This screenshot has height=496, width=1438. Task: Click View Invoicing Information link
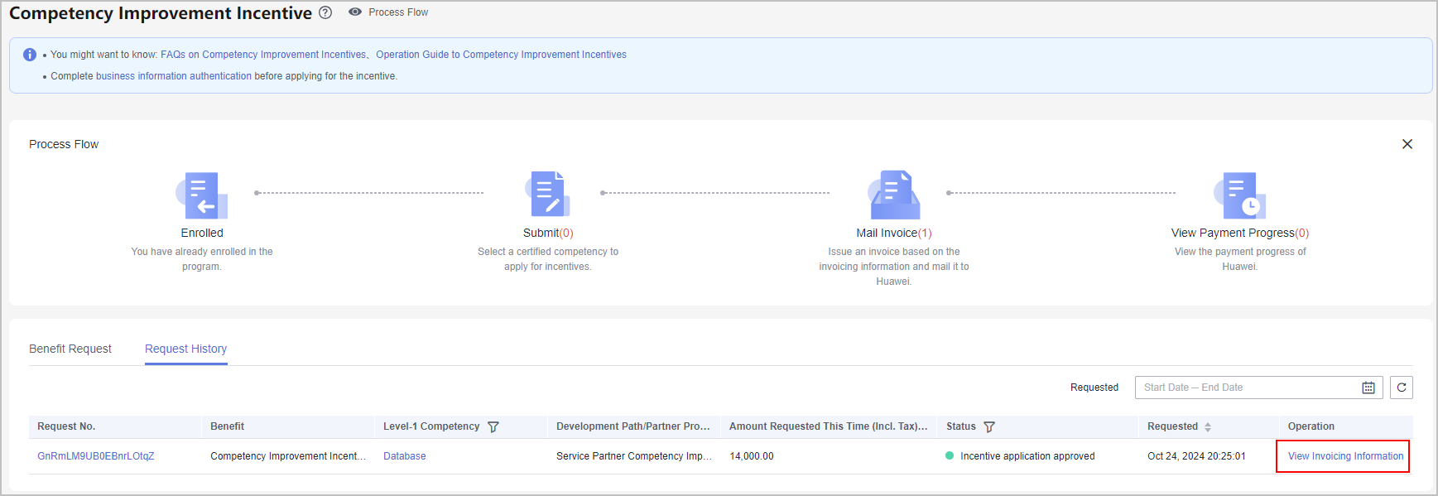click(x=1345, y=456)
